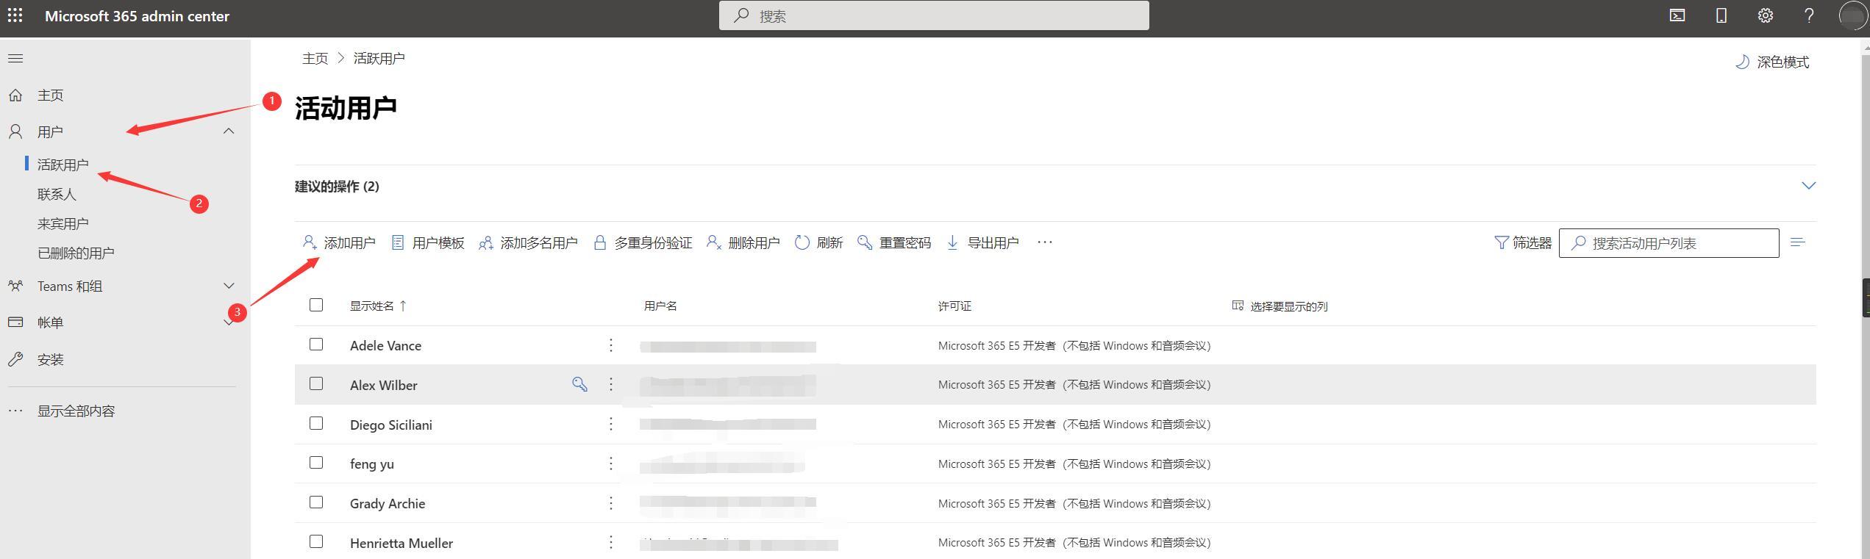
Task: Open 帐单 in the sidebar
Action: pyautogui.click(x=50, y=322)
